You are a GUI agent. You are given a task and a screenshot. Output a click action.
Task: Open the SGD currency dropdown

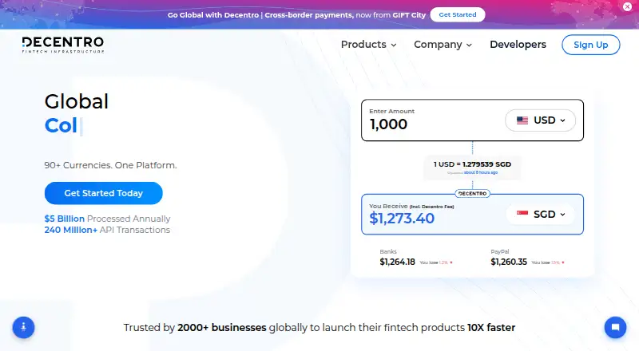click(x=541, y=214)
